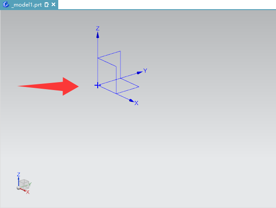Select the XY datum plane outline
276x208 pixels.
(x=119, y=86)
